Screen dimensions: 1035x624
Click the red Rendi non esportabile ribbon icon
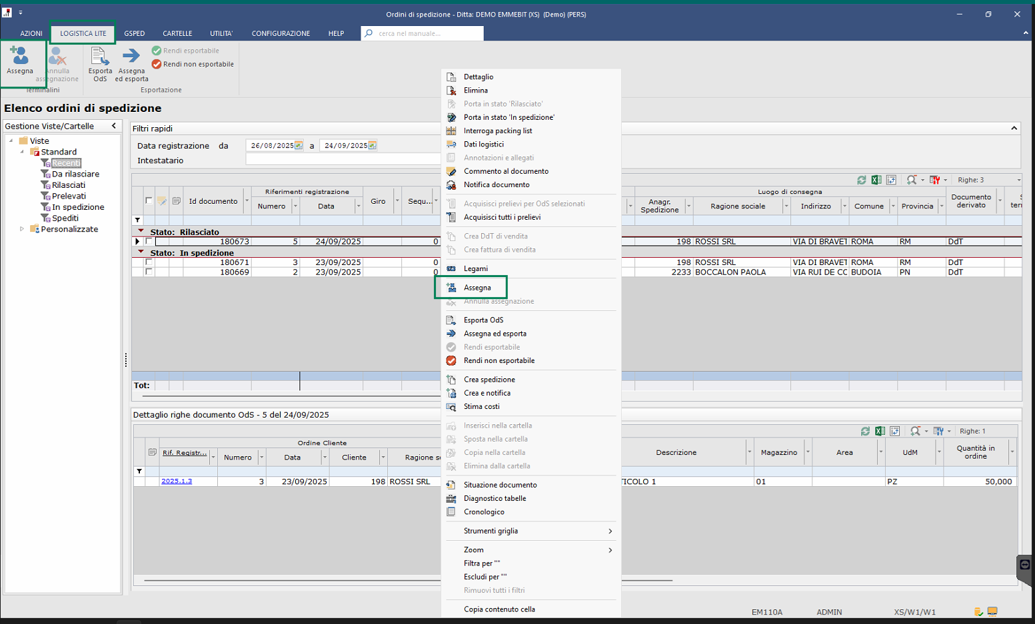point(157,65)
